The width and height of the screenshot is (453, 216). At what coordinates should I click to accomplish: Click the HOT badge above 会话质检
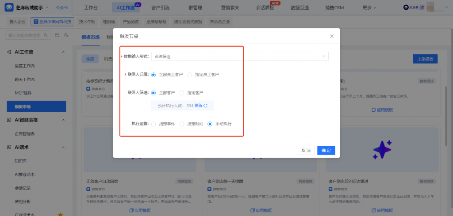click(275, 3)
